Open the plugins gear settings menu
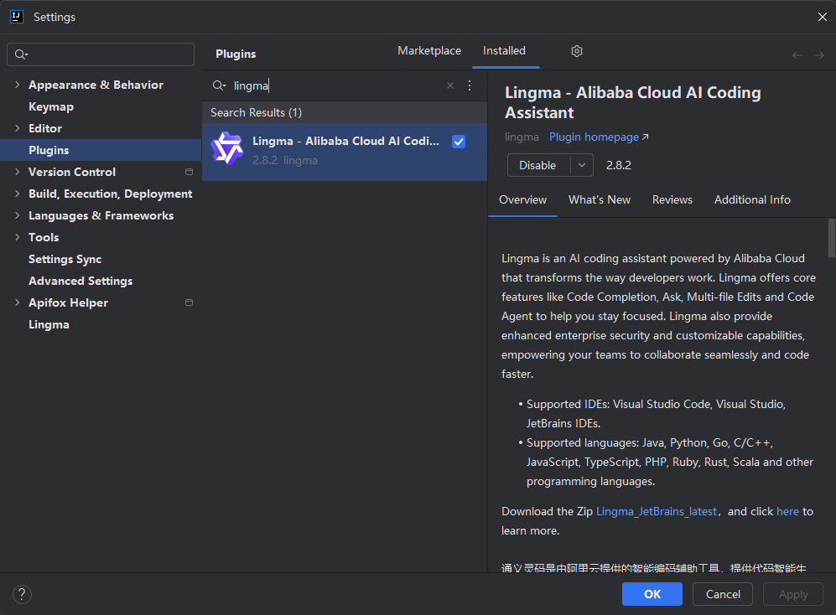Screen dimensions: 836x615 click(576, 51)
